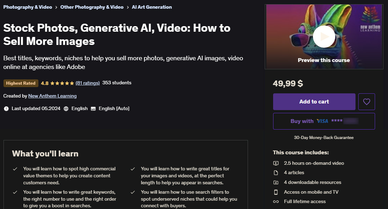
Task: Open the 81 ratings link
Action: (x=87, y=83)
